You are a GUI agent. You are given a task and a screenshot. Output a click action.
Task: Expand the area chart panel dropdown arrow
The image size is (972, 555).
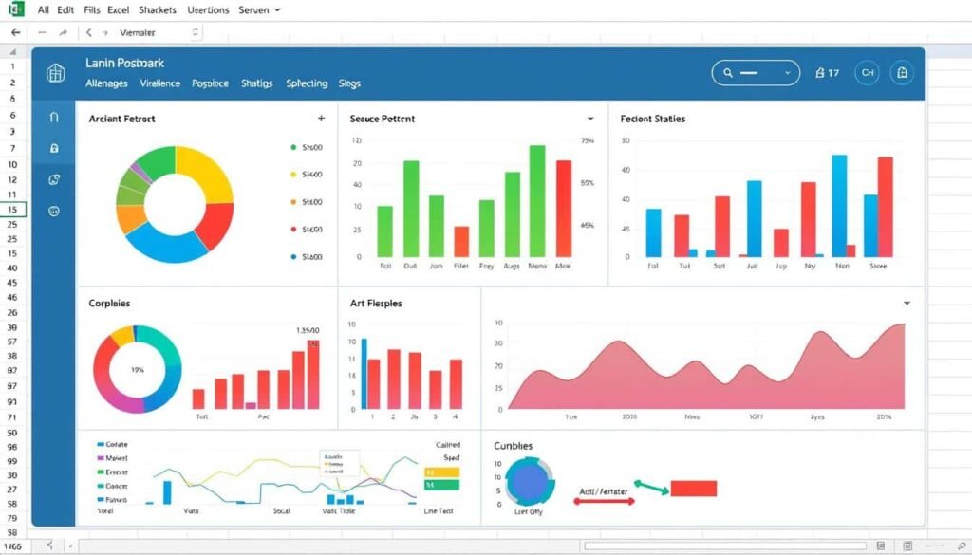(907, 303)
